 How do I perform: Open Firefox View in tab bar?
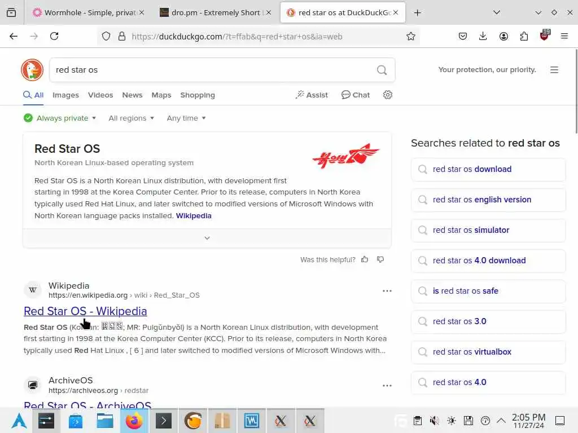click(11, 12)
